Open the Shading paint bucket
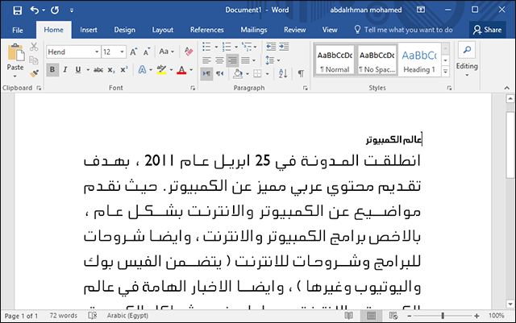The height and width of the screenshot is (323, 516). pos(238,73)
